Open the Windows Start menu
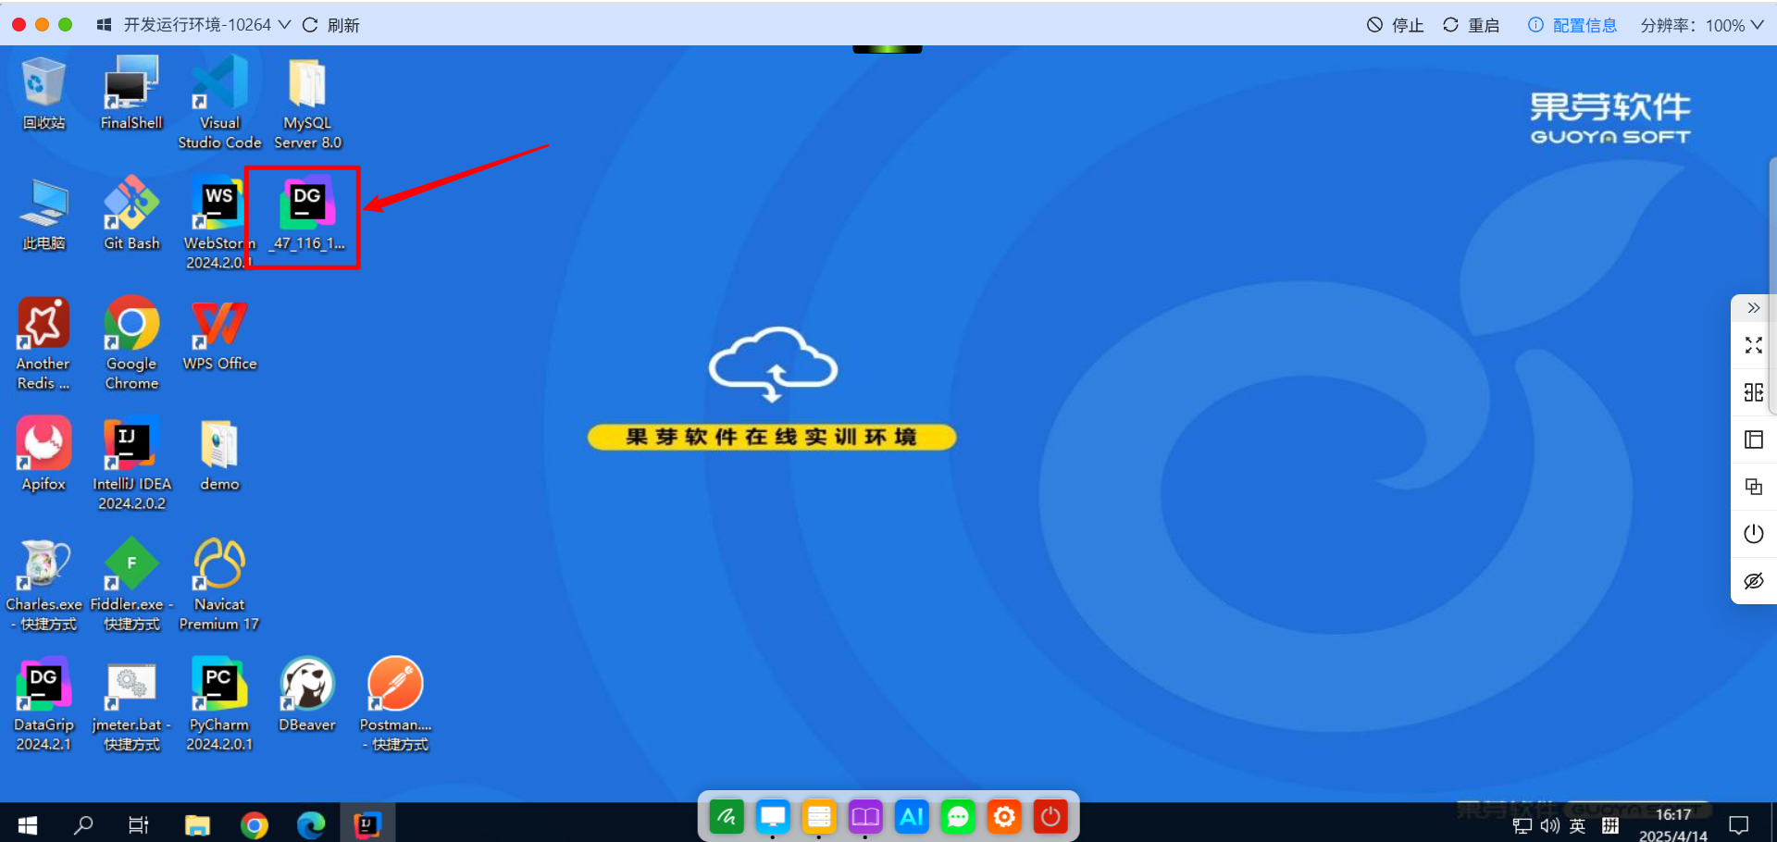Image resolution: width=1777 pixels, height=842 pixels. click(28, 823)
